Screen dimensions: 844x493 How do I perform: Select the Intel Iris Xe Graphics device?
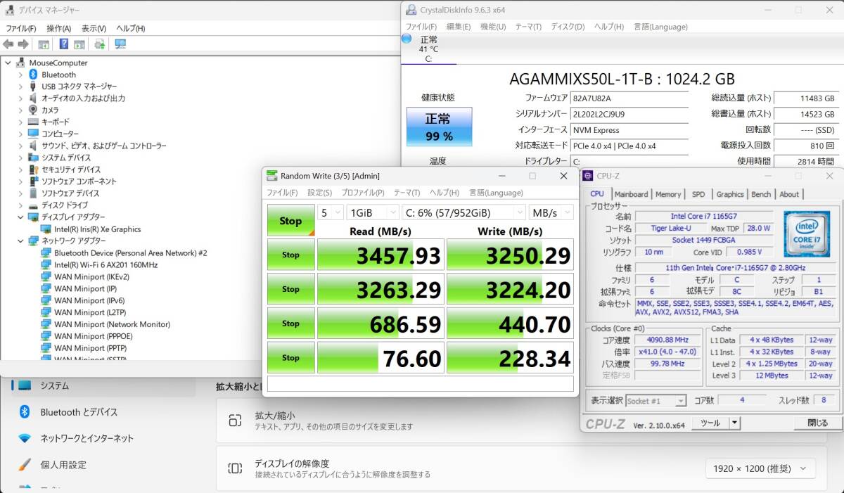coord(97,229)
